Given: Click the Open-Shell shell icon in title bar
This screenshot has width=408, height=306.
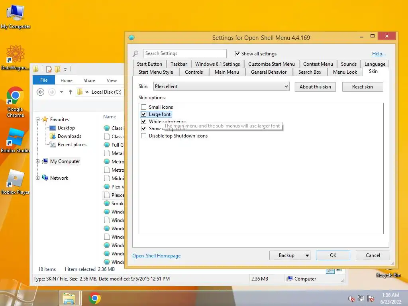Looking at the screenshot, I should 131,38.
